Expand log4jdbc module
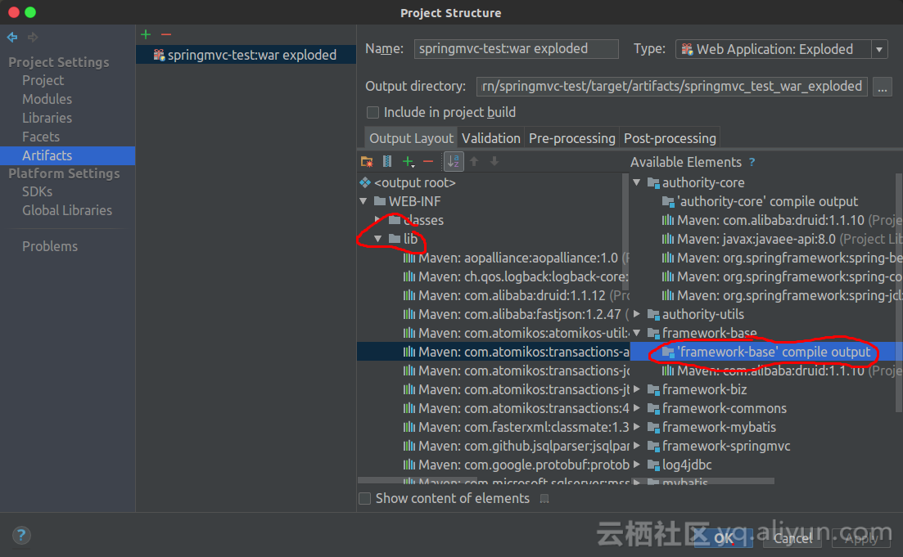The height and width of the screenshot is (557, 903). (x=637, y=465)
